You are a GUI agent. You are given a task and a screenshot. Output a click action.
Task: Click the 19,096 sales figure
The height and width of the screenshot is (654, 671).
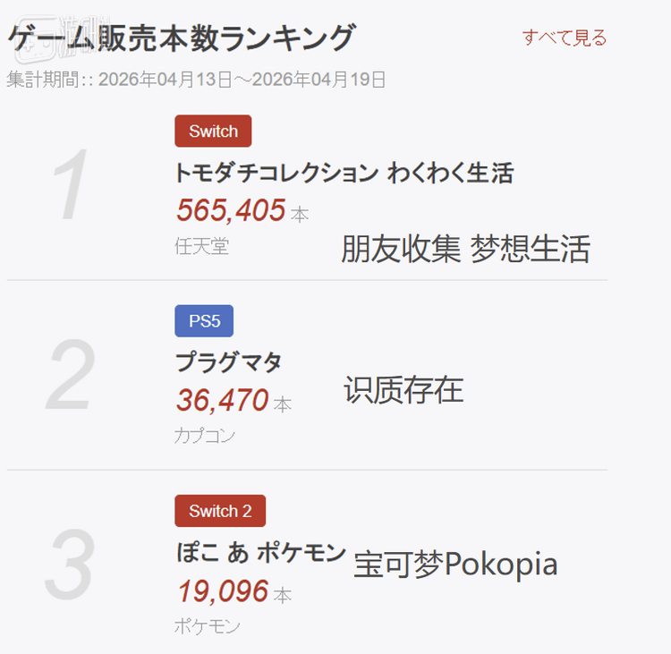pos(223,591)
